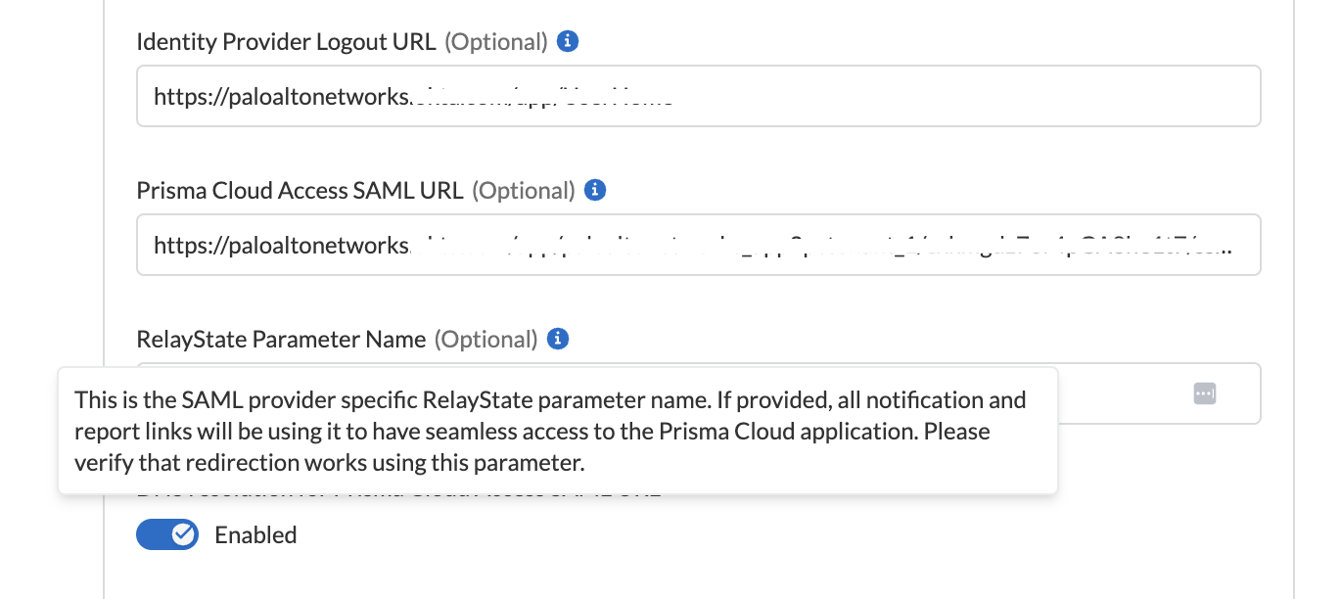Click info icon beside RelayState Parameter Name
The image size is (1341, 599).
coord(558,339)
